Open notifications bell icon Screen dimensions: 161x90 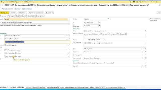click(x=131, y=2)
